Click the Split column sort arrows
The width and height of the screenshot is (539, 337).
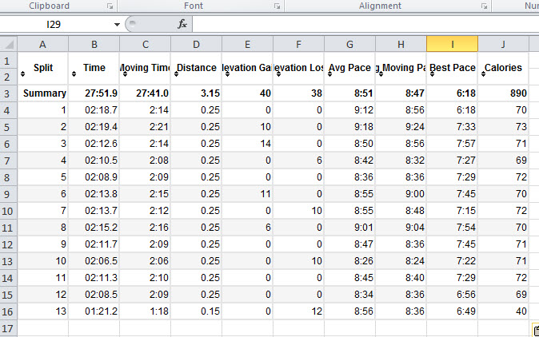tap(22, 73)
